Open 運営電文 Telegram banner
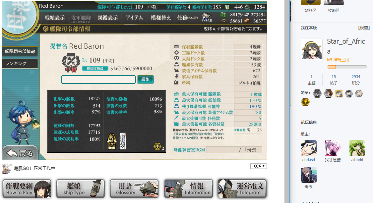Screen dimensions: 373x203 tap(242, 189)
